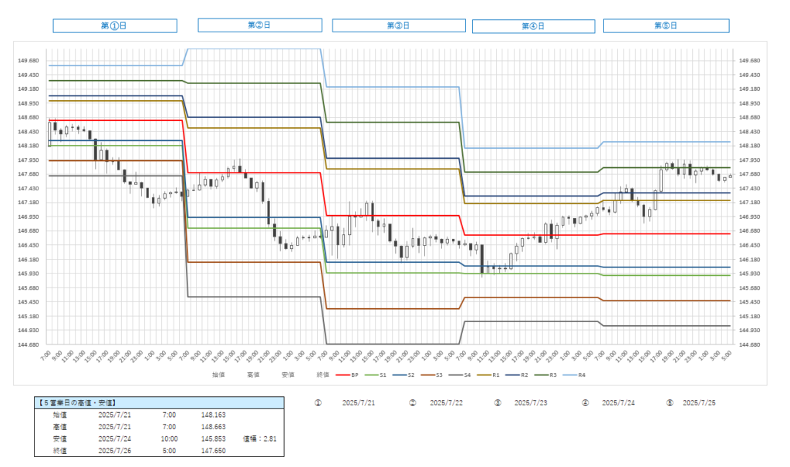Click the 第③日 day label

coord(398,25)
